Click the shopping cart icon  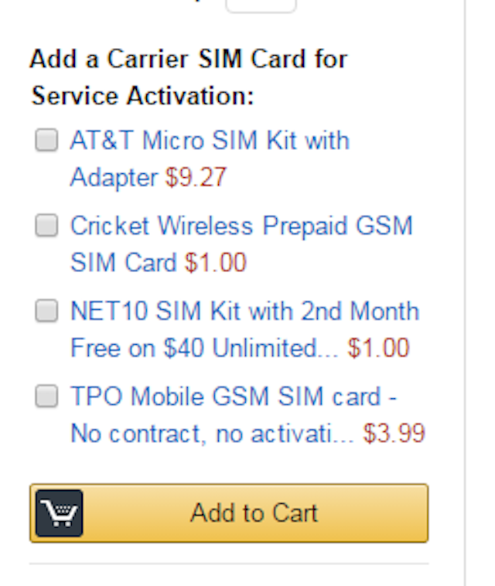pyautogui.click(x=59, y=513)
